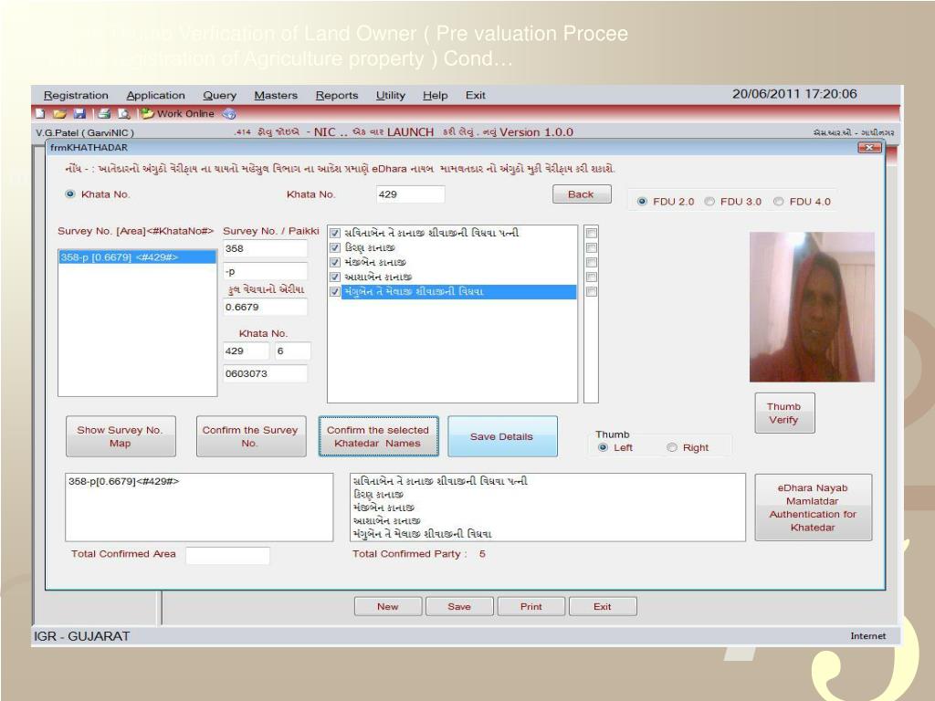
Task: Click the lower Khata No. field showing 429
Action: tap(247, 351)
